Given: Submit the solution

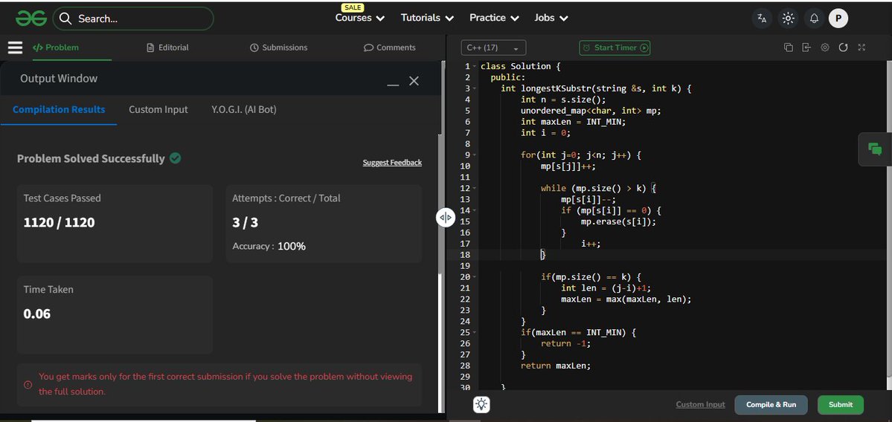Looking at the screenshot, I should click(x=840, y=405).
